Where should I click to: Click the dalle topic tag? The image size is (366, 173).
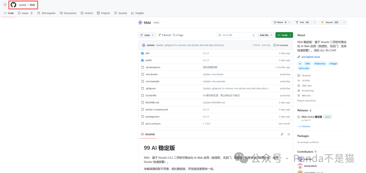coord(307,63)
